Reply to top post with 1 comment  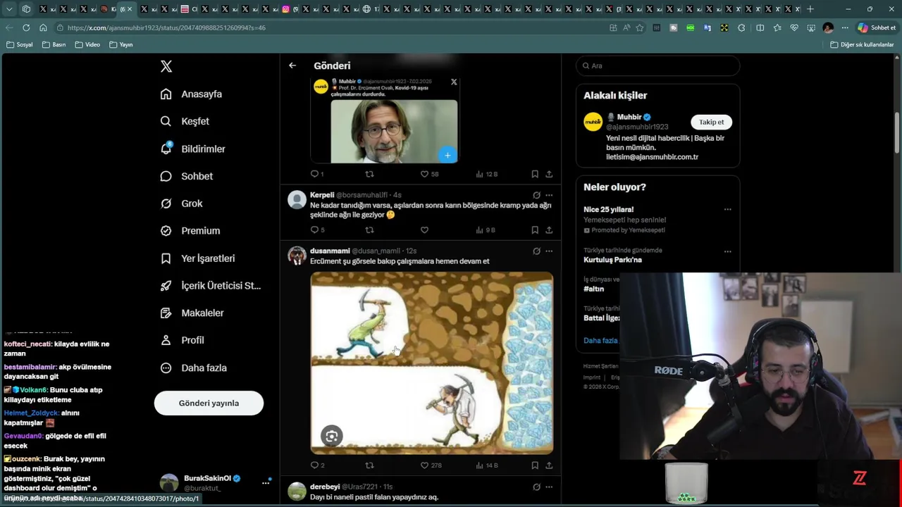click(317, 174)
